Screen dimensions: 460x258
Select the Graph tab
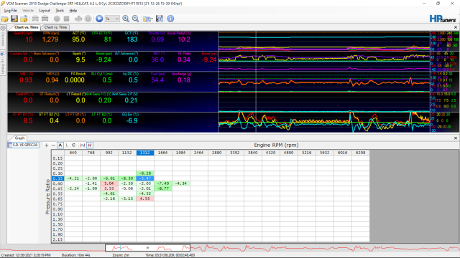[19, 138]
